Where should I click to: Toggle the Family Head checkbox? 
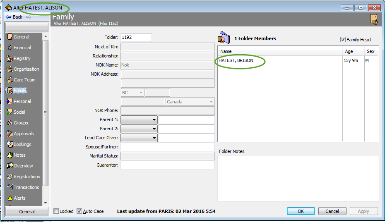click(343, 40)
